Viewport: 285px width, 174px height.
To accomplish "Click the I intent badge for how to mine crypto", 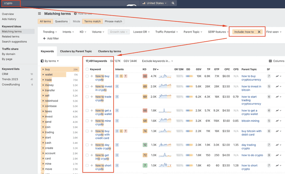I will (x=117, y=121).
